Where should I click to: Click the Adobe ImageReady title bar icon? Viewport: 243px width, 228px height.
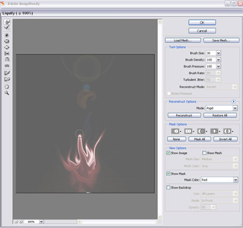[x=2, y=3]
